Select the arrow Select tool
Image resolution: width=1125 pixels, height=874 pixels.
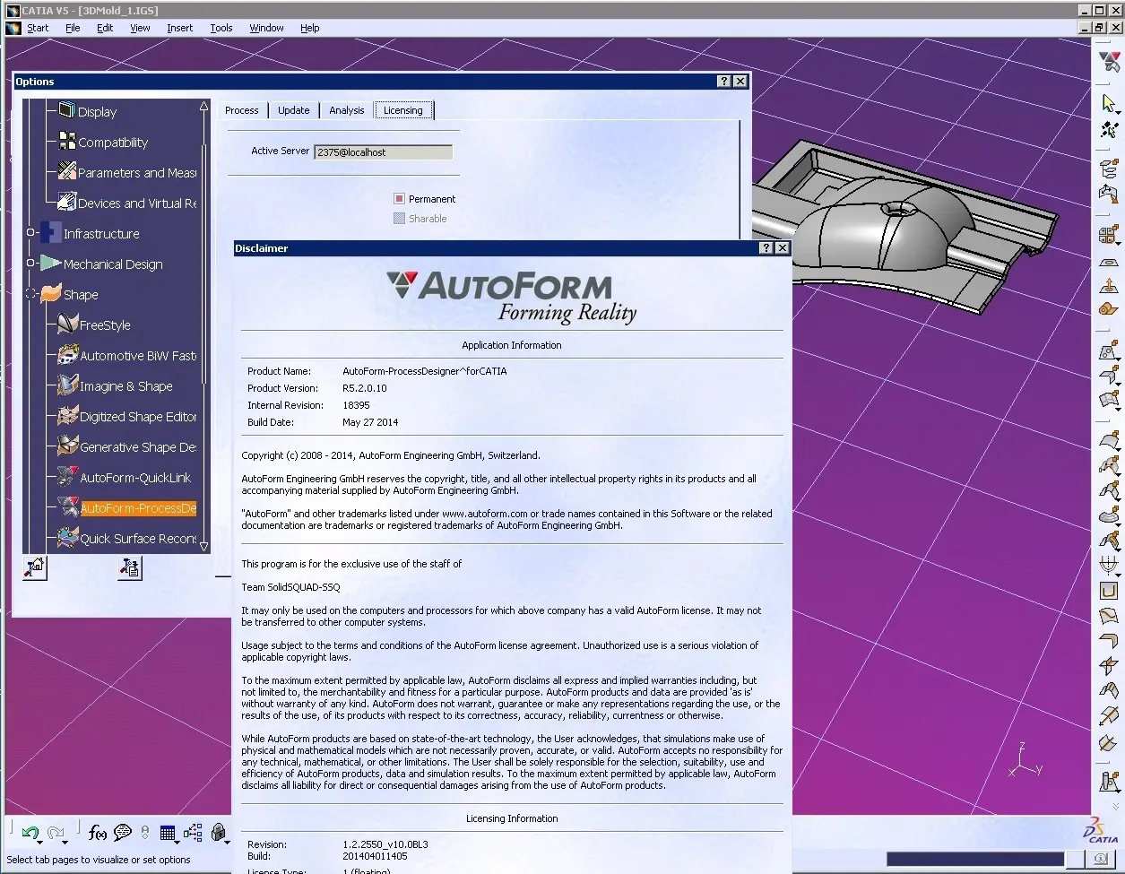tap(1110, 103)
